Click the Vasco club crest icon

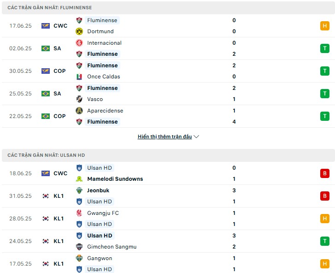click(79, 99)
